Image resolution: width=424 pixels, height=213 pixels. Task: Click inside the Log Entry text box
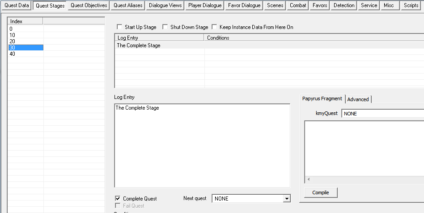pyautogui.click(x=202, y=147)
